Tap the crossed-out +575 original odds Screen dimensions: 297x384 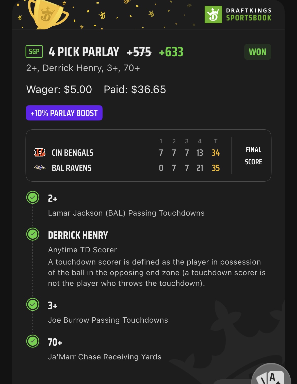point(139,52)
